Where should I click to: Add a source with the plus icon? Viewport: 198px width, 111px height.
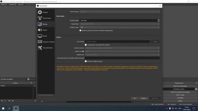(35, 101)
